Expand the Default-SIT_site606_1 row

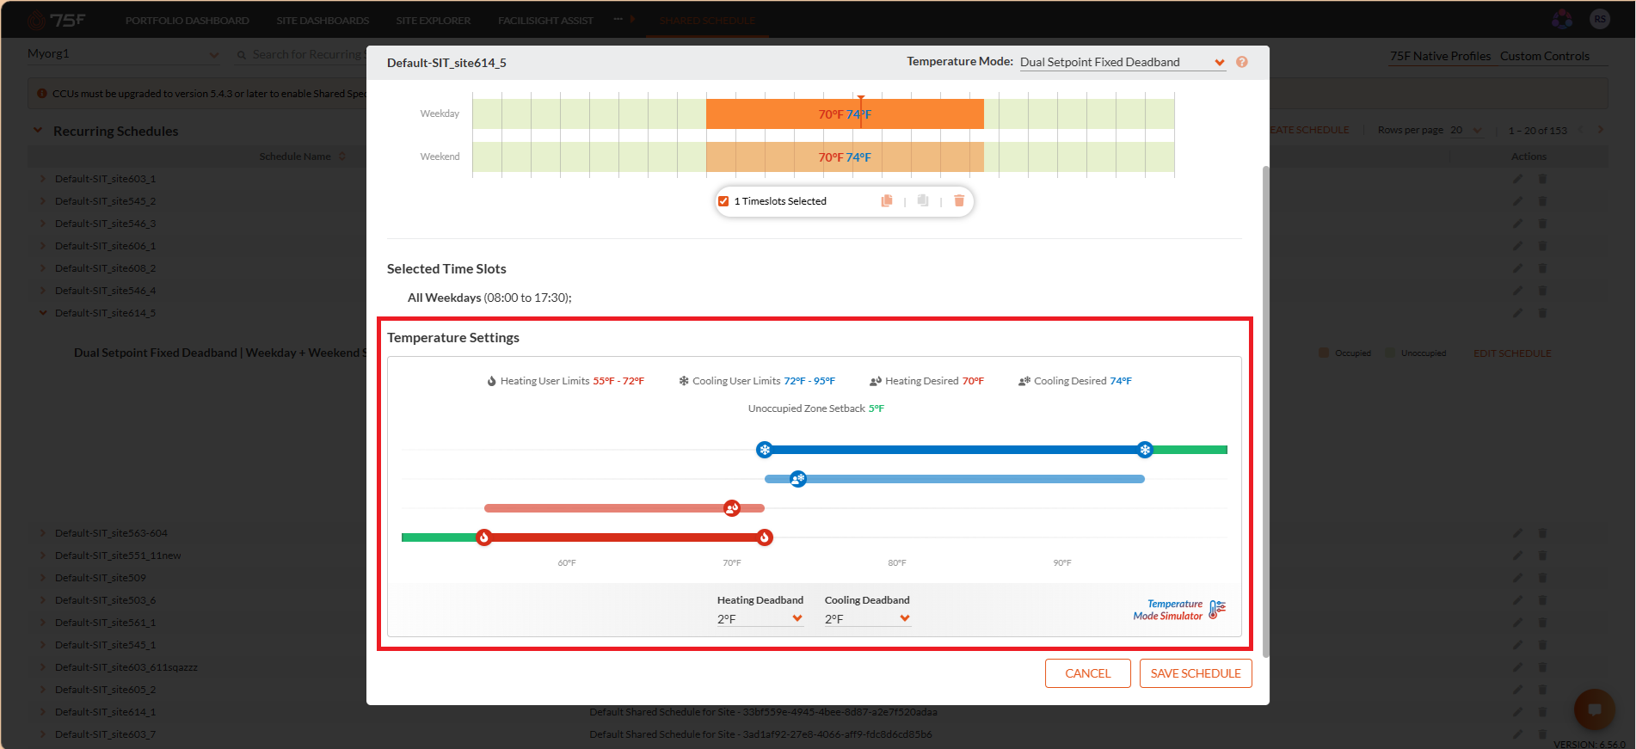(x=42, y=246)
